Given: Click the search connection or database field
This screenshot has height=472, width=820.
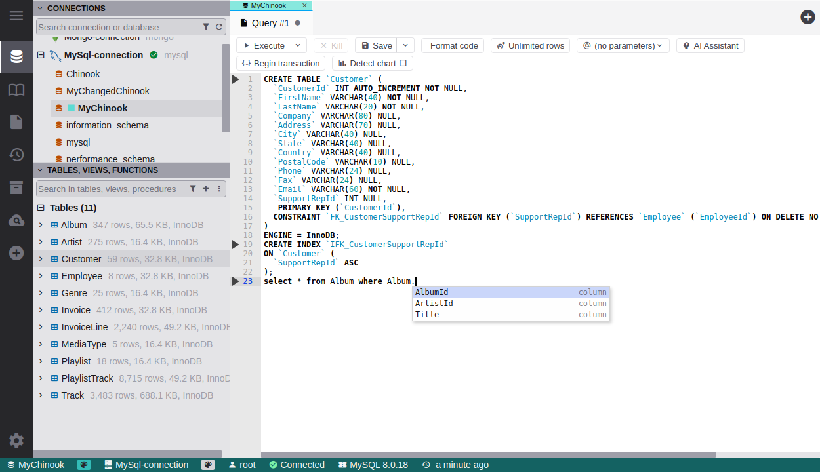Looking at the screenshot, I should pos(118,27).
